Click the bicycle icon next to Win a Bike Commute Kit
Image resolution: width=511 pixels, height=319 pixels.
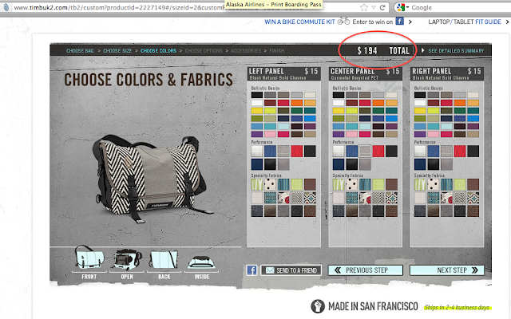pos(343,22)
